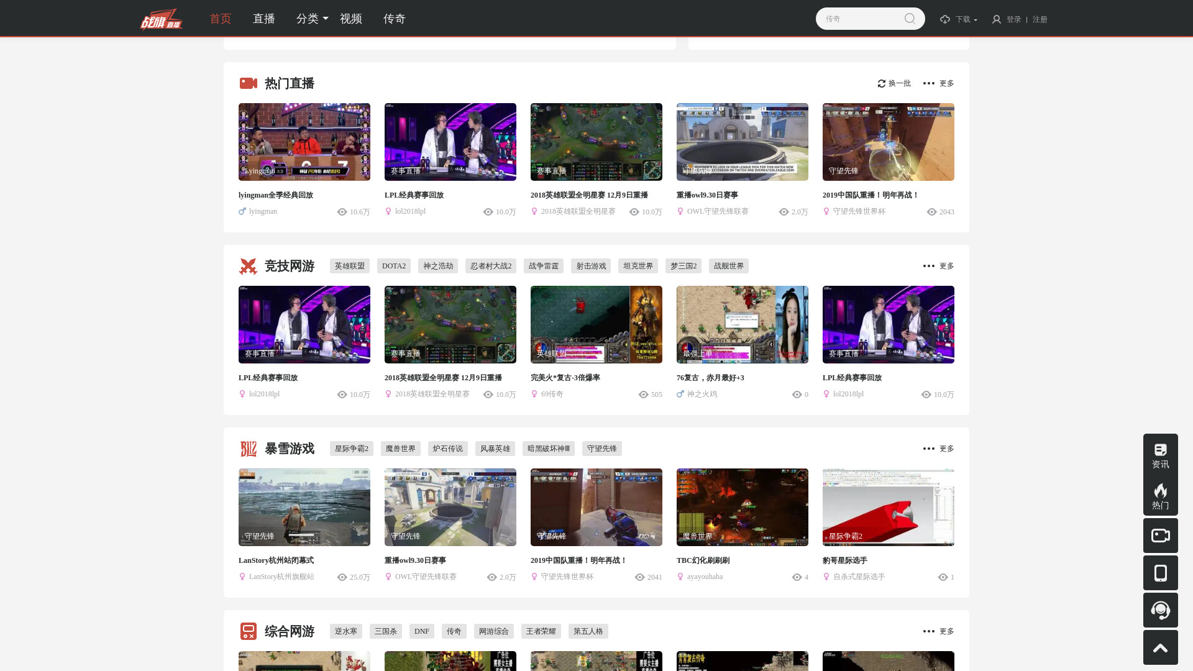Viewport: 1193px width, 671px height.
Task: Click the icon beside 自杀式星际选手
Action: 826,577
